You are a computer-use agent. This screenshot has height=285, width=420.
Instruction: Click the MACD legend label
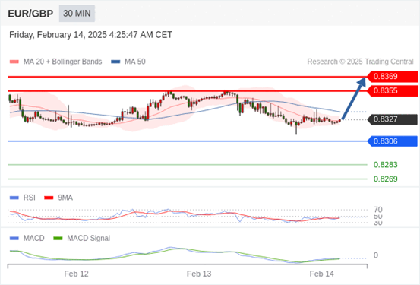[33, 239]
